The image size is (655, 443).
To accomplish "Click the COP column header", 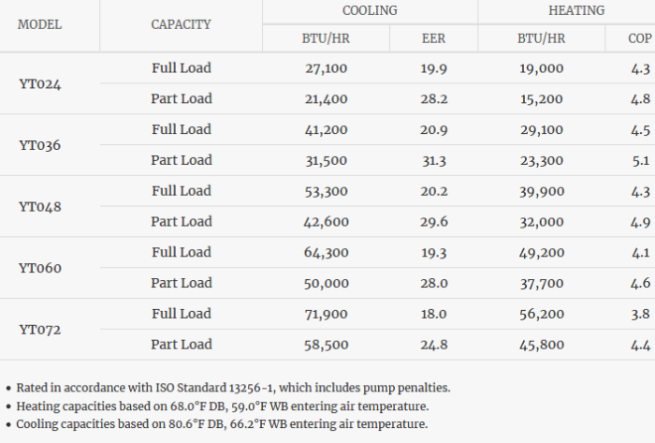I will click(x=641, y=38).
